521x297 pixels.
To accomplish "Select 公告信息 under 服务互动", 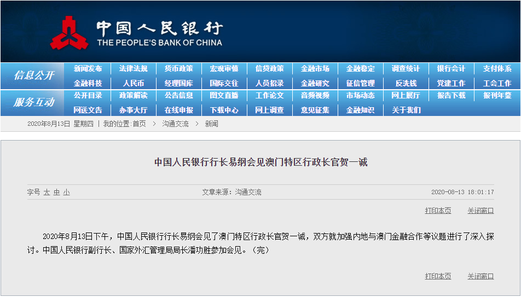I will point(178,96).
